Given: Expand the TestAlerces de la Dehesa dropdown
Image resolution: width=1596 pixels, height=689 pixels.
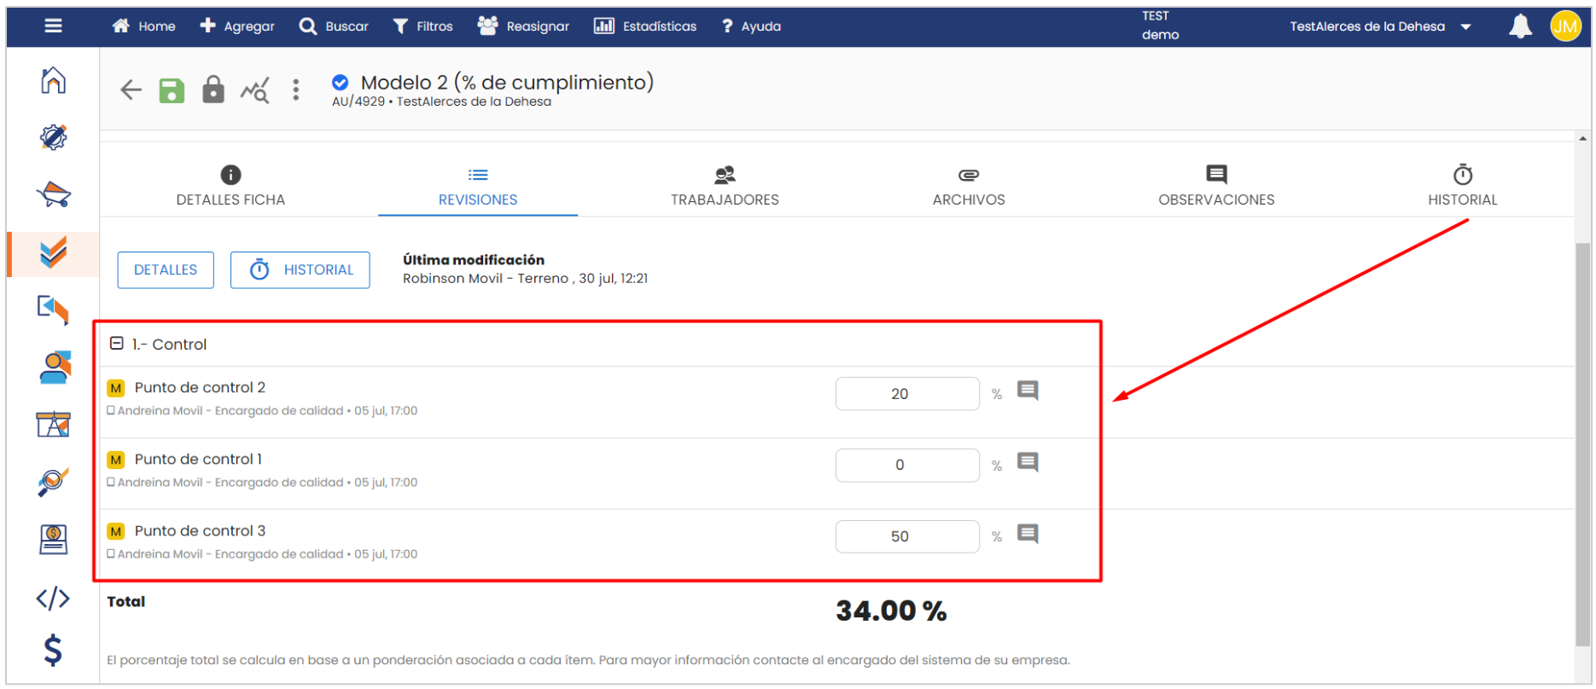Looking at the screenshot, I should click(1465, 26).
